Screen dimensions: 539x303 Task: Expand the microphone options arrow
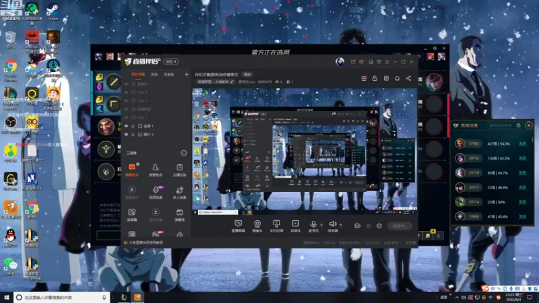[321, 225]
